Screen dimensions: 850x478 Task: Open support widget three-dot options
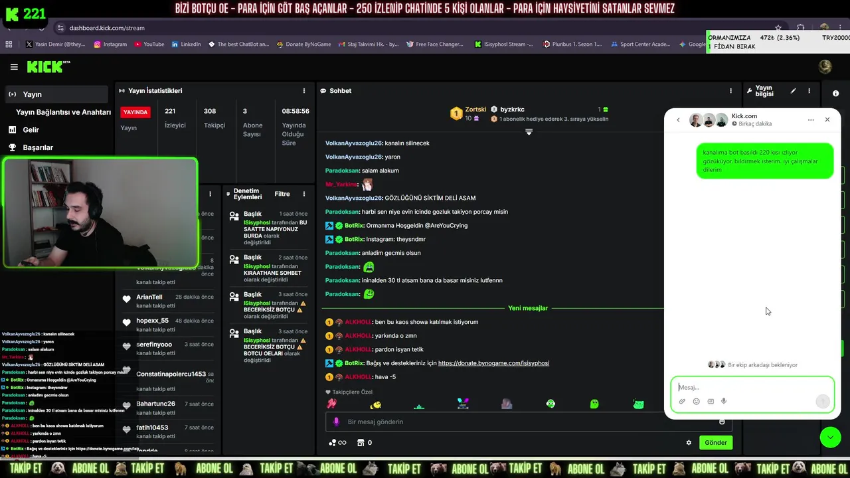click(811, 120)
